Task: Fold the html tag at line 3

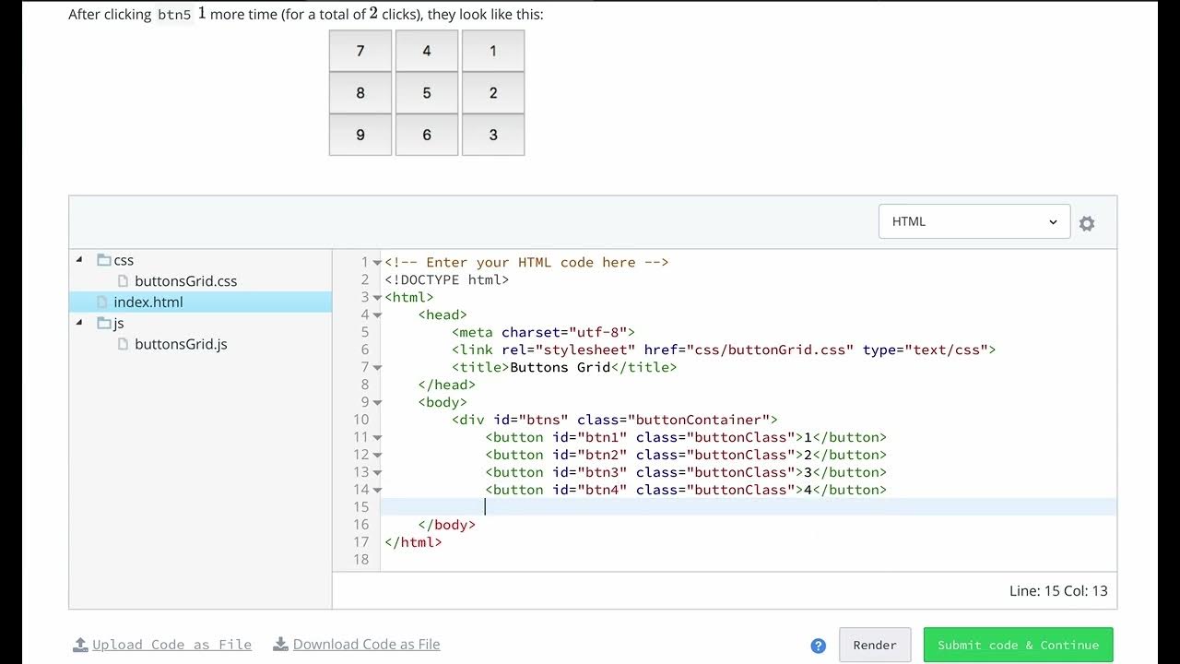Action: point(377,298)
